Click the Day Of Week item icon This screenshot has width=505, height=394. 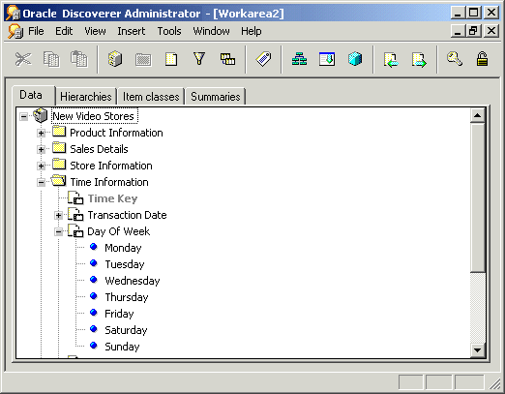(x=75, y=230)
